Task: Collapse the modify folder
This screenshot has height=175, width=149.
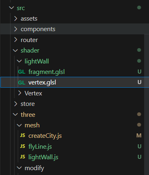Action: pos(19,168)
